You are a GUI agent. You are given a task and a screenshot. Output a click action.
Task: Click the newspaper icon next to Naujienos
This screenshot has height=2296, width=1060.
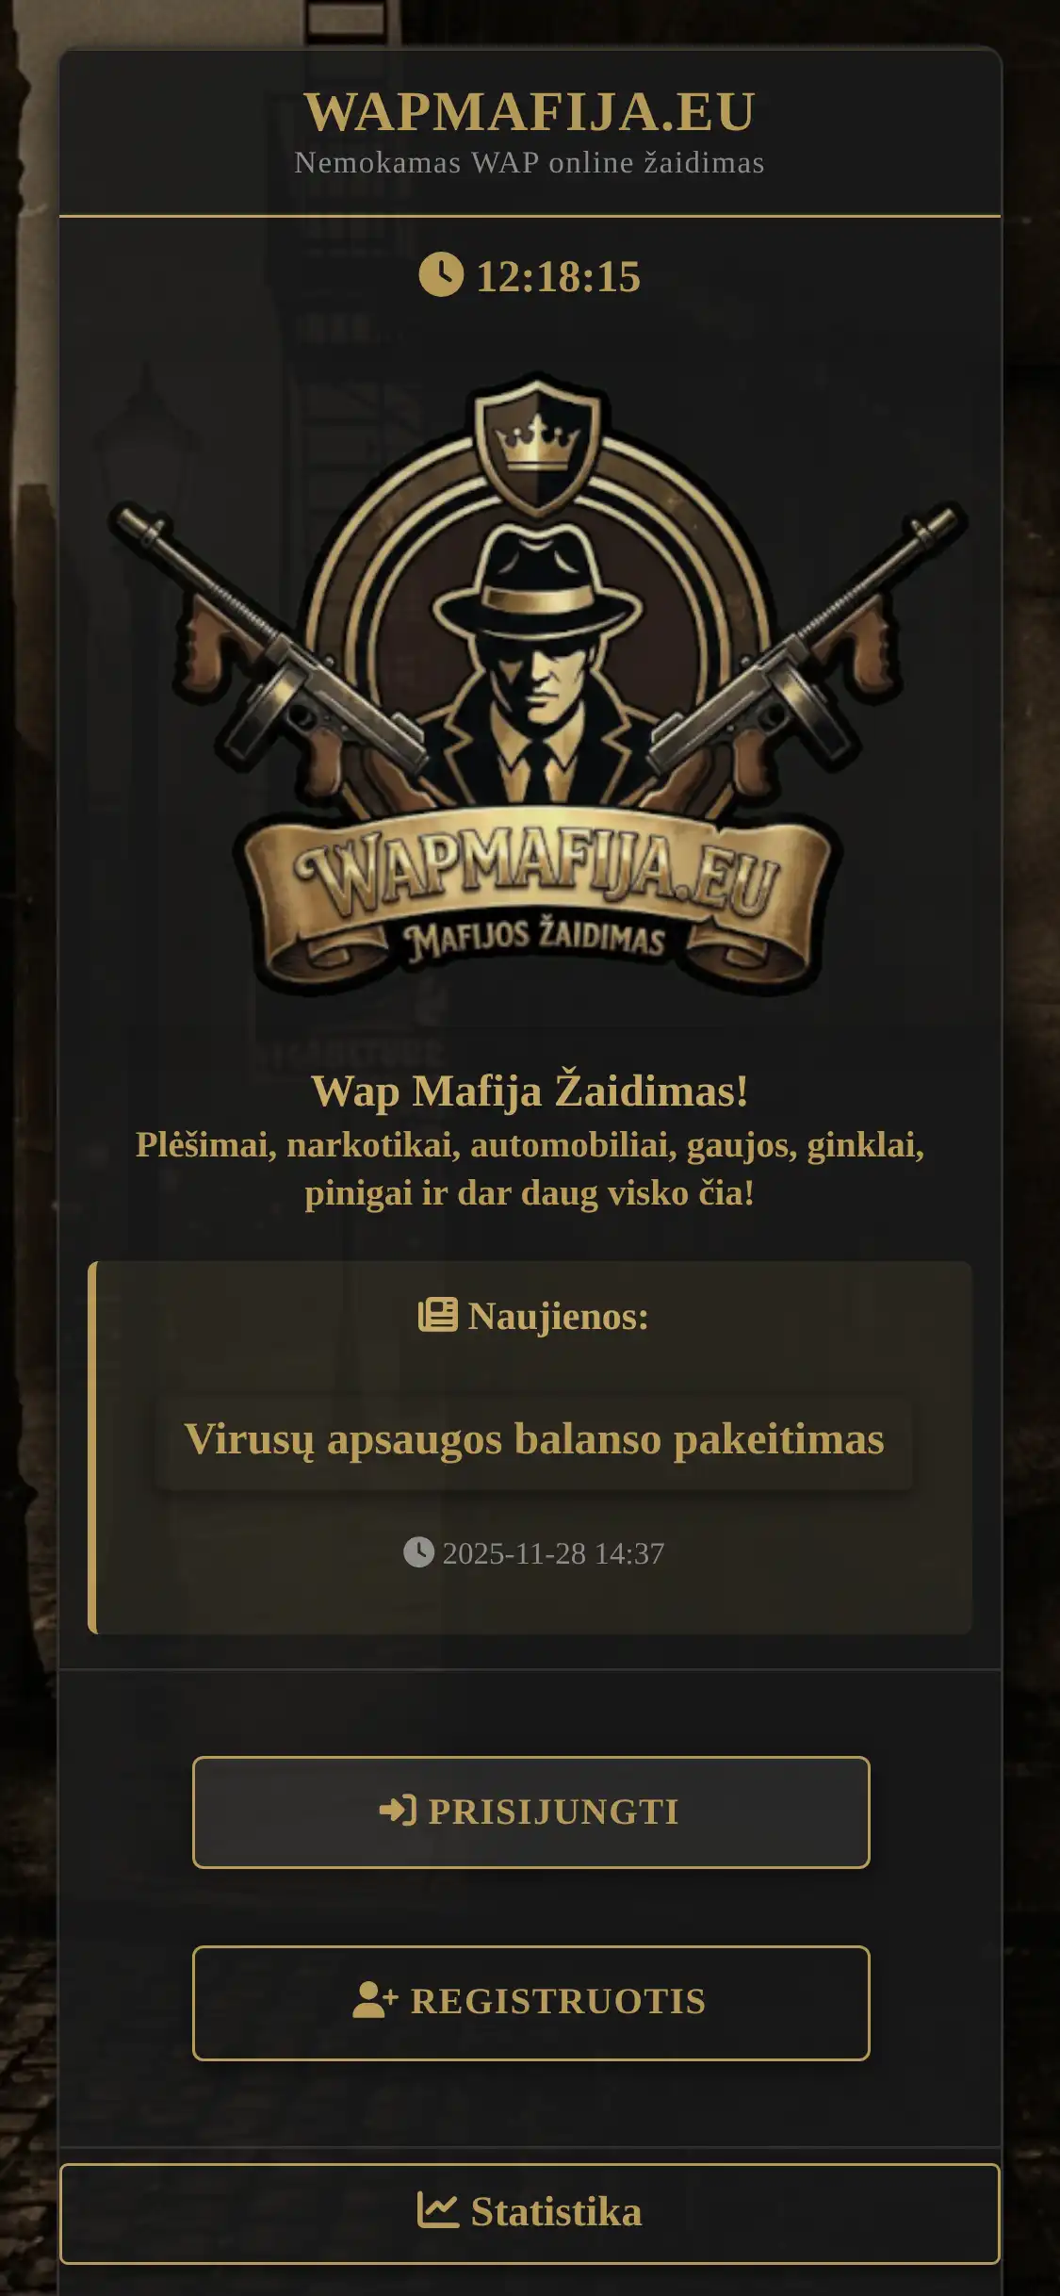pyautogui.click(x=438, y=1314)
